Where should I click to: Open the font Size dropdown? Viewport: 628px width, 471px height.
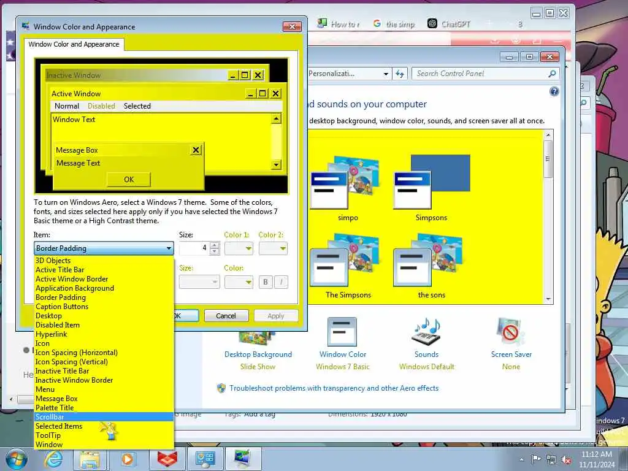[199, 282]
